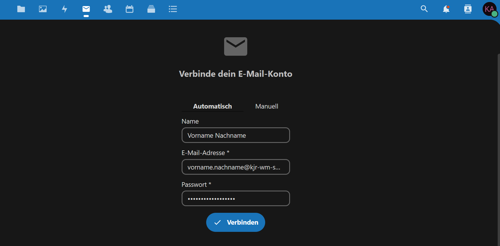Switch to the Manuell tab
500x246 pixels.
267,106
